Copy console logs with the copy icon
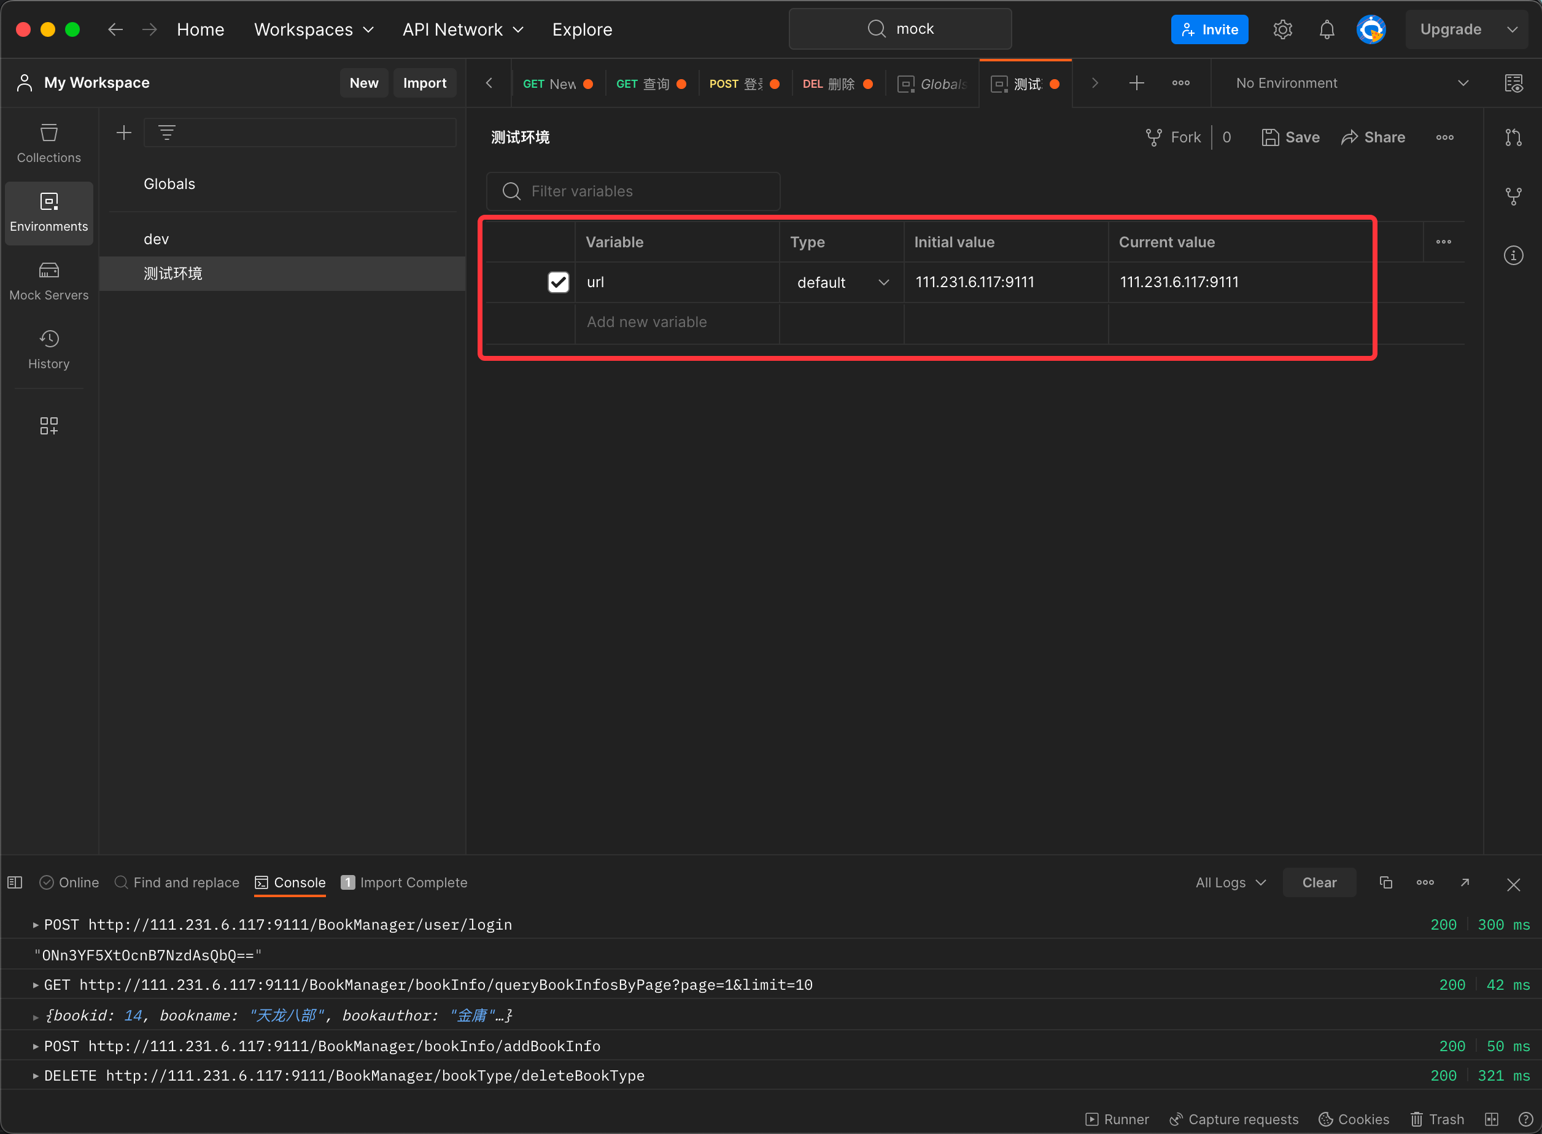Viewport: 1542px width, 1134px height. click(1385, 883)
